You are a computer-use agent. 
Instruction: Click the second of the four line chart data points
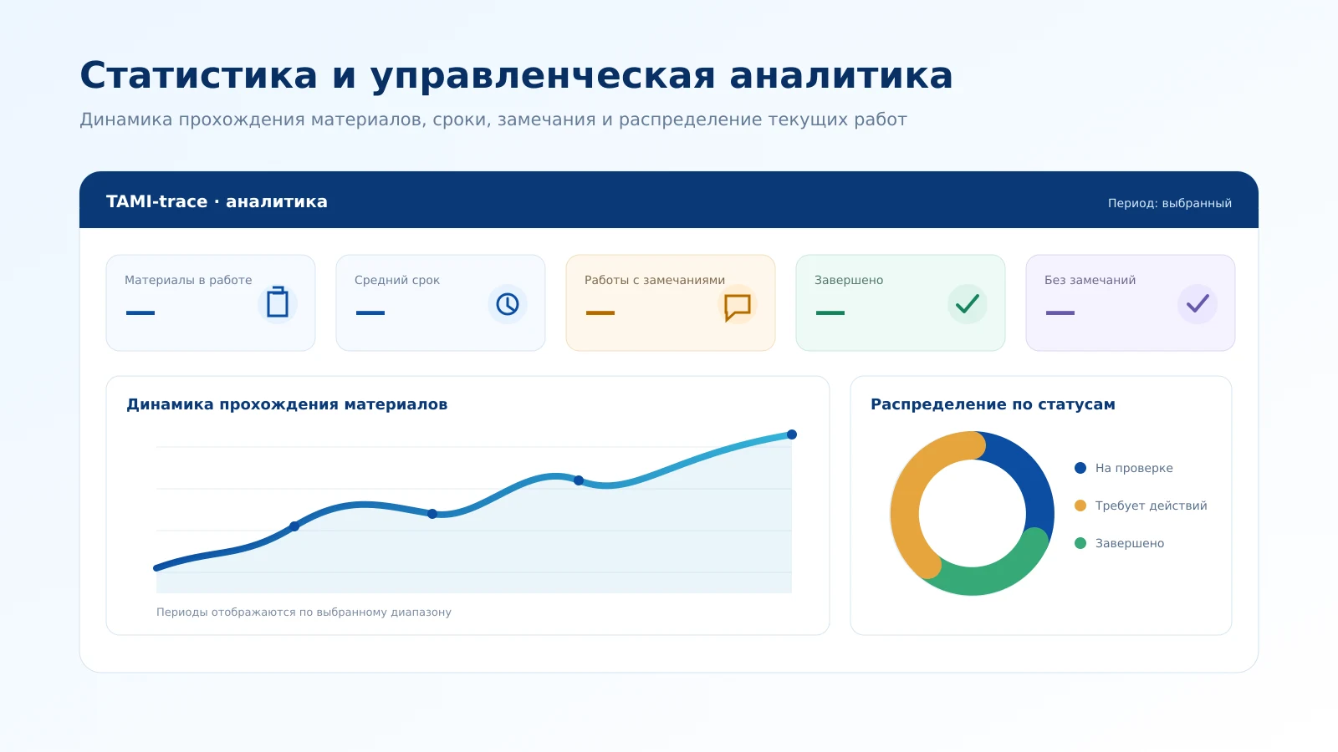432,514
